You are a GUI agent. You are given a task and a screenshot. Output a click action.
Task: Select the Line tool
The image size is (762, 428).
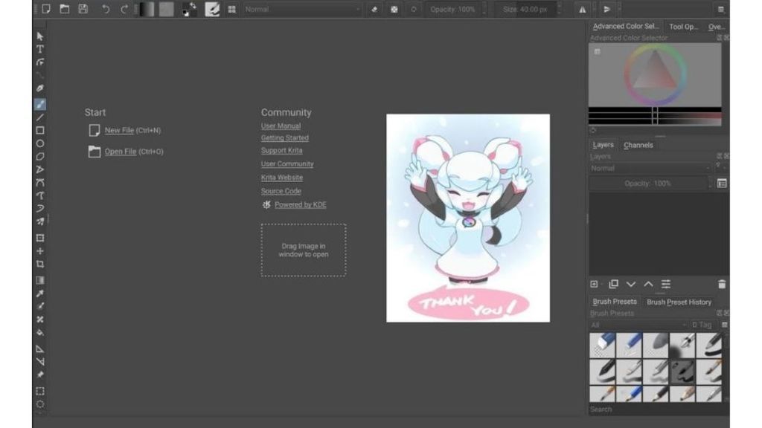40,117
